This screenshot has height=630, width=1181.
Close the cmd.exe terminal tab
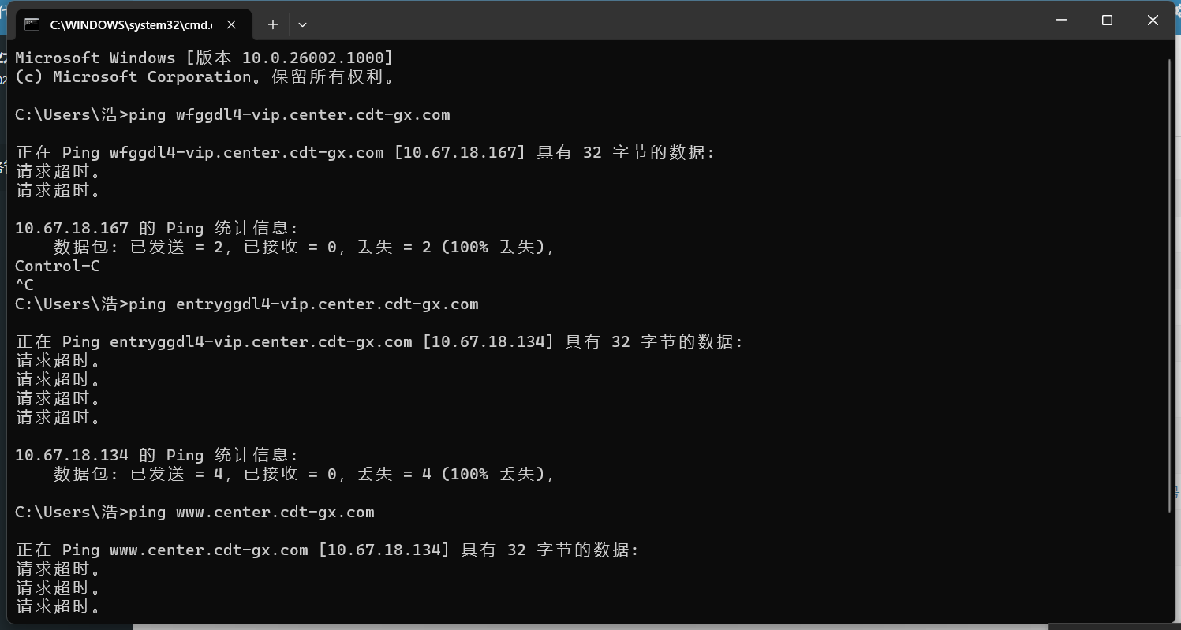point(231,24)
